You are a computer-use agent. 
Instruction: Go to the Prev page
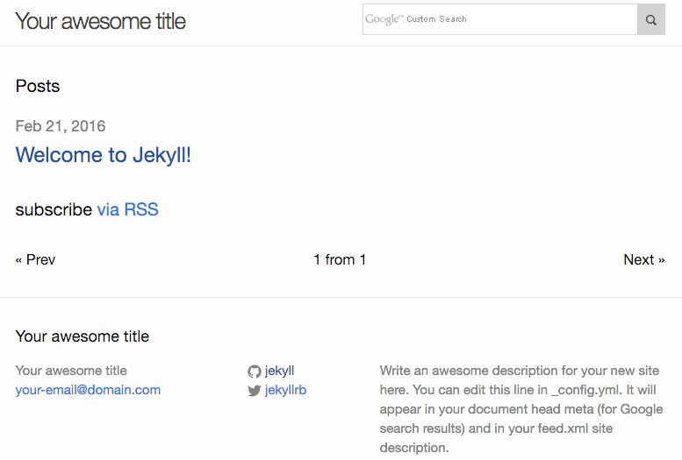(36, 259)
